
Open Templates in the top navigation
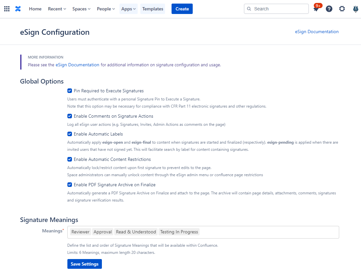(x=153, y=9)
